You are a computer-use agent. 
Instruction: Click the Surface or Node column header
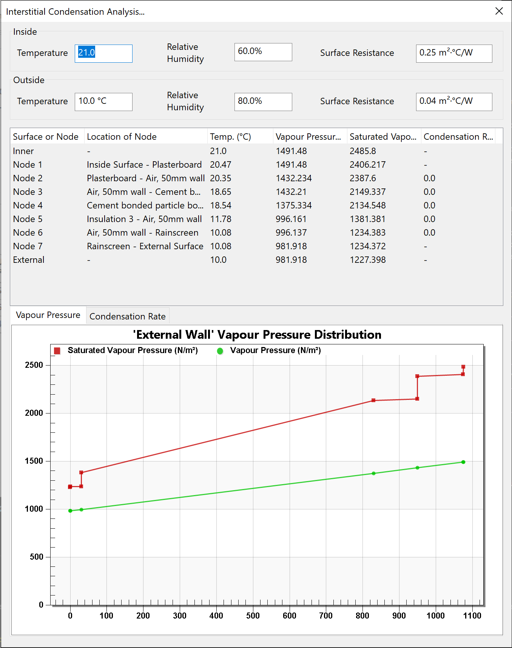click(47, 136)
